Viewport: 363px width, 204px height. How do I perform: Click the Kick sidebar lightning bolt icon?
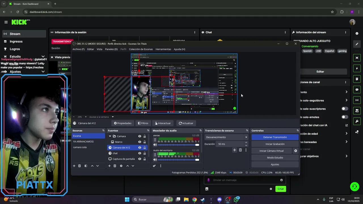pyautogui.click(x=357, y=68)
